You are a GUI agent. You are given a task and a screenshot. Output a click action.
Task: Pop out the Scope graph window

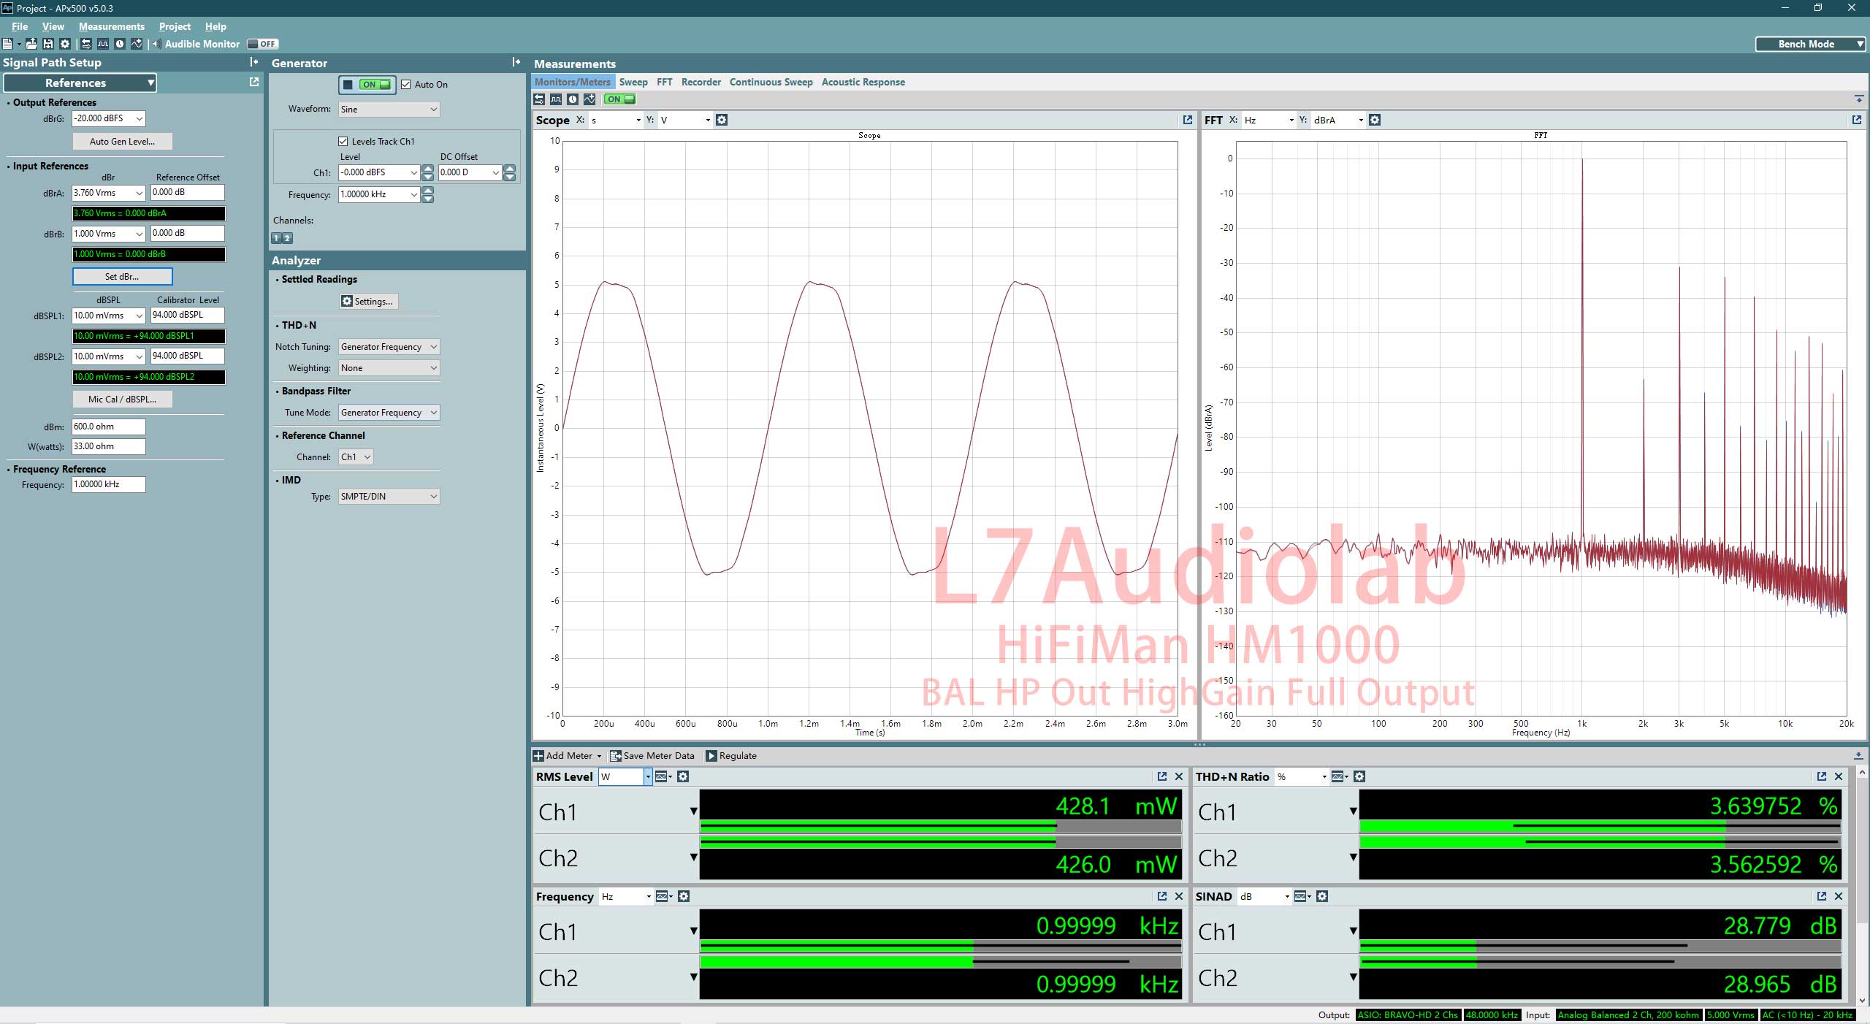pos(1187,120)
